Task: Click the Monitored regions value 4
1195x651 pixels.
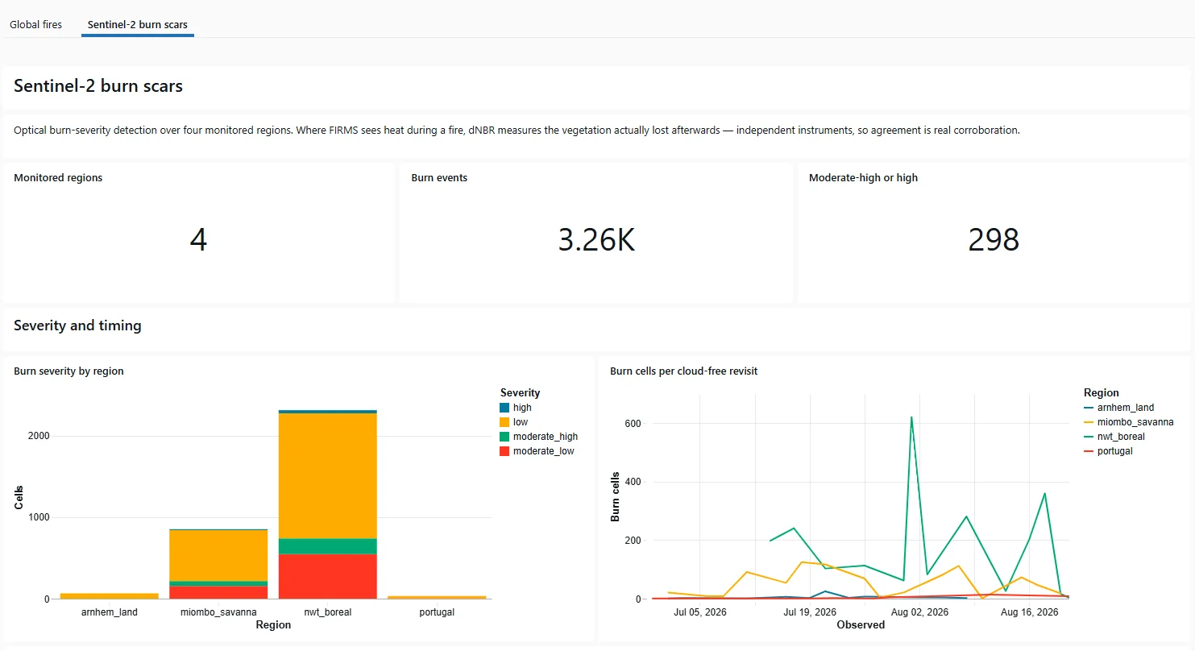Action: click(x=198, y=240)
